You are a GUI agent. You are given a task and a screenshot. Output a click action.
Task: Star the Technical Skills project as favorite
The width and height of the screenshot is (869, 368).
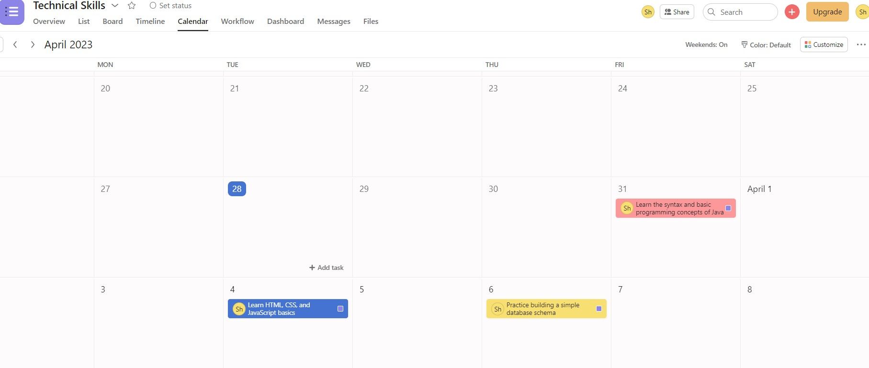(132, 6)
